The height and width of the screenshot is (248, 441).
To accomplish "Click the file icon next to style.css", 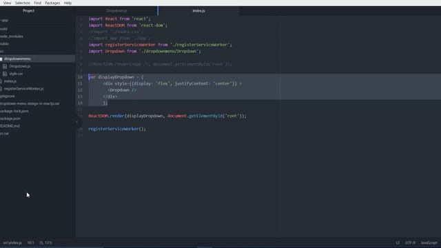I will coord(5,74).
